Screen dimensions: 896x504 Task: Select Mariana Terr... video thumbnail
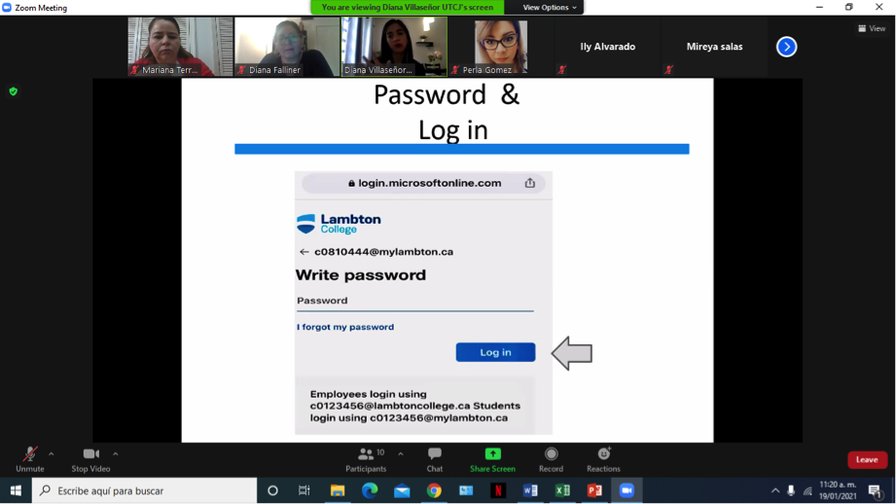click(x=180, y=47)
